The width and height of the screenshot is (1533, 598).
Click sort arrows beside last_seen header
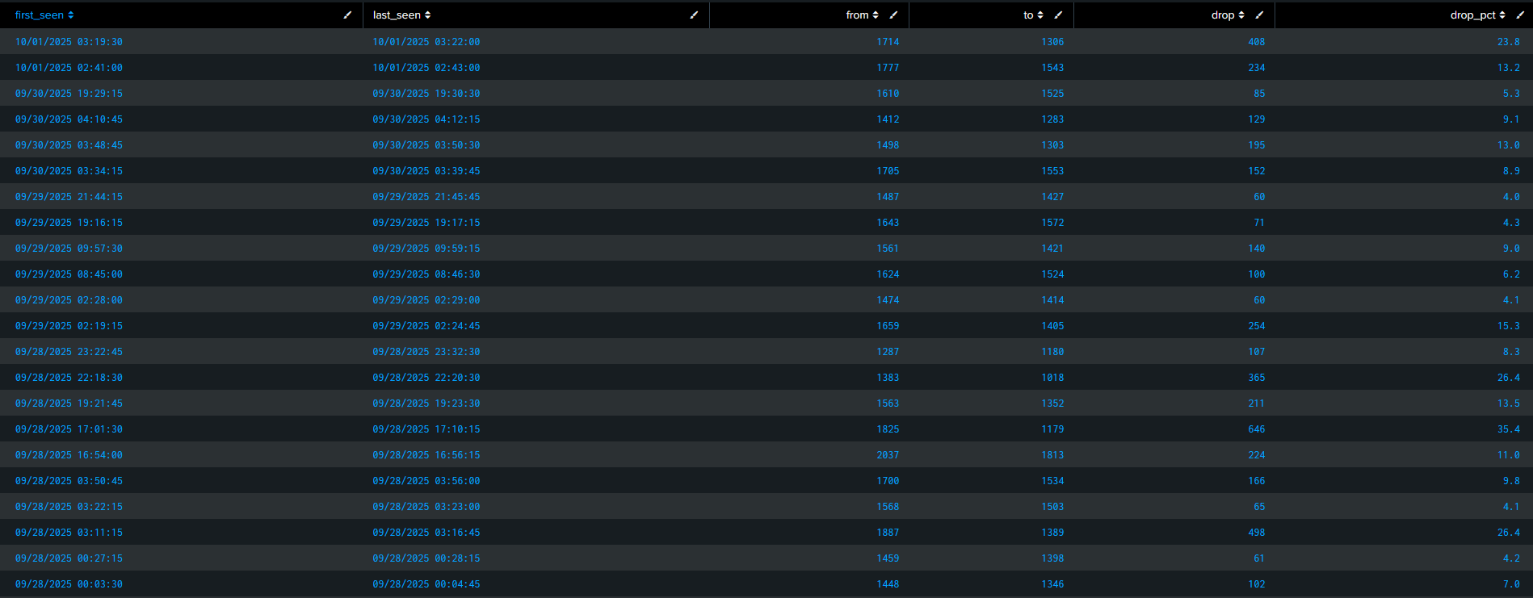(x=427, y=15)
